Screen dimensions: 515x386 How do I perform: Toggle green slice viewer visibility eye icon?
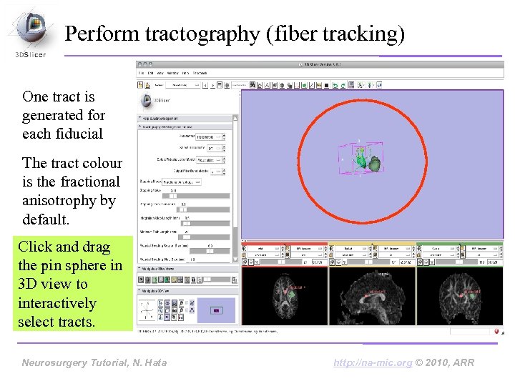click(426, 262)
